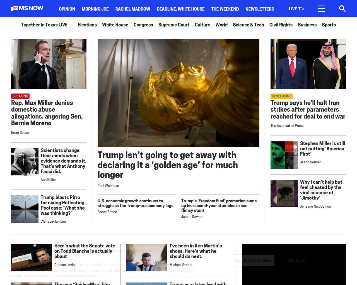Watch Live TV
357x285 pixels.
coord(296,9)
